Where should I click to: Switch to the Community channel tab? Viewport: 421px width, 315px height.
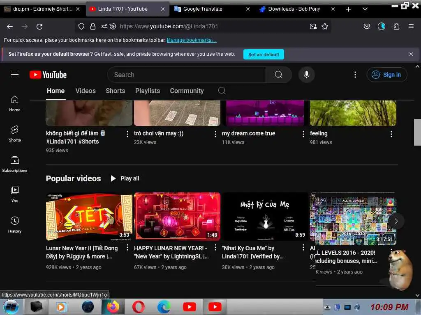tap(187, 91)
